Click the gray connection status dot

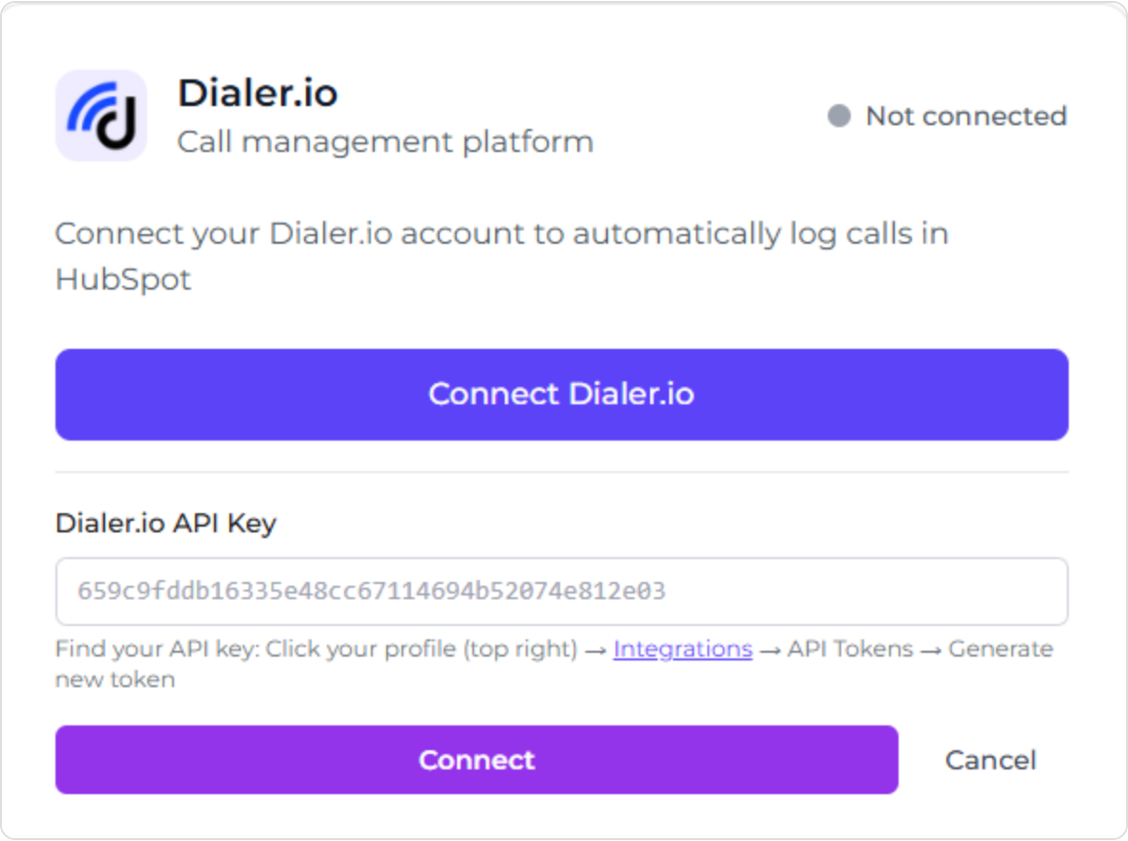(x=838, y=117)
